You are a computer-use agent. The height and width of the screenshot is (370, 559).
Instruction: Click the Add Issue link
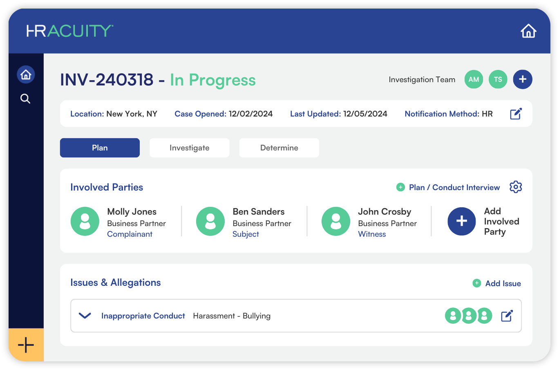coord(502,283)
